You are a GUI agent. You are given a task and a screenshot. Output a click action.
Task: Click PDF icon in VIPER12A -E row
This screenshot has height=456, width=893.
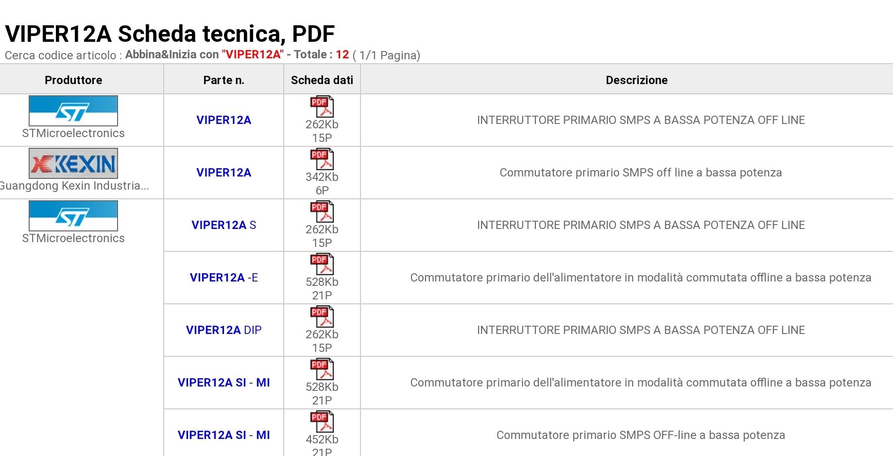point(322,264)
